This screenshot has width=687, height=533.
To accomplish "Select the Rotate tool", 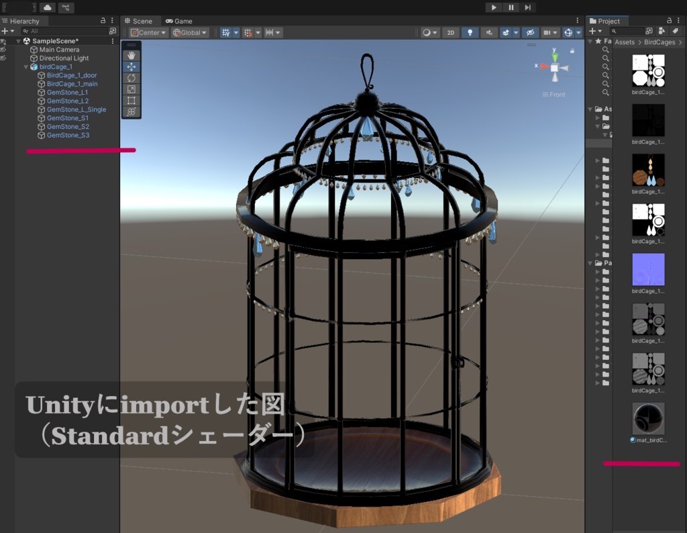I will tap(131, 78).
